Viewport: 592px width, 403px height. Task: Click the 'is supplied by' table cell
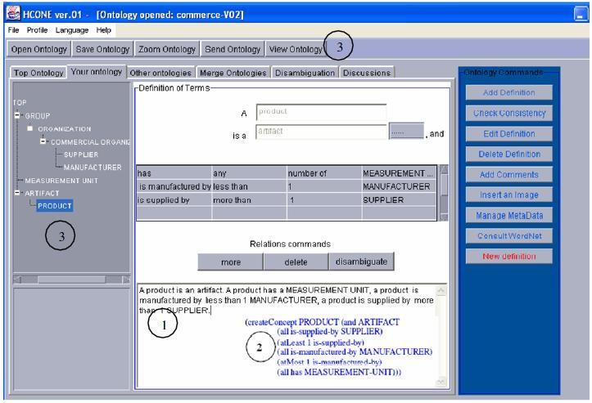(x=174, y=200)
